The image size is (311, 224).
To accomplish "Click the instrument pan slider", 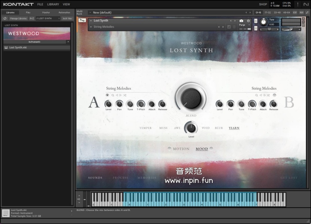I will tap(269, 29).
